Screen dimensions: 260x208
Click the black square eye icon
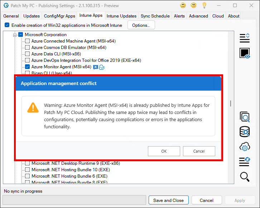[245, 53]
